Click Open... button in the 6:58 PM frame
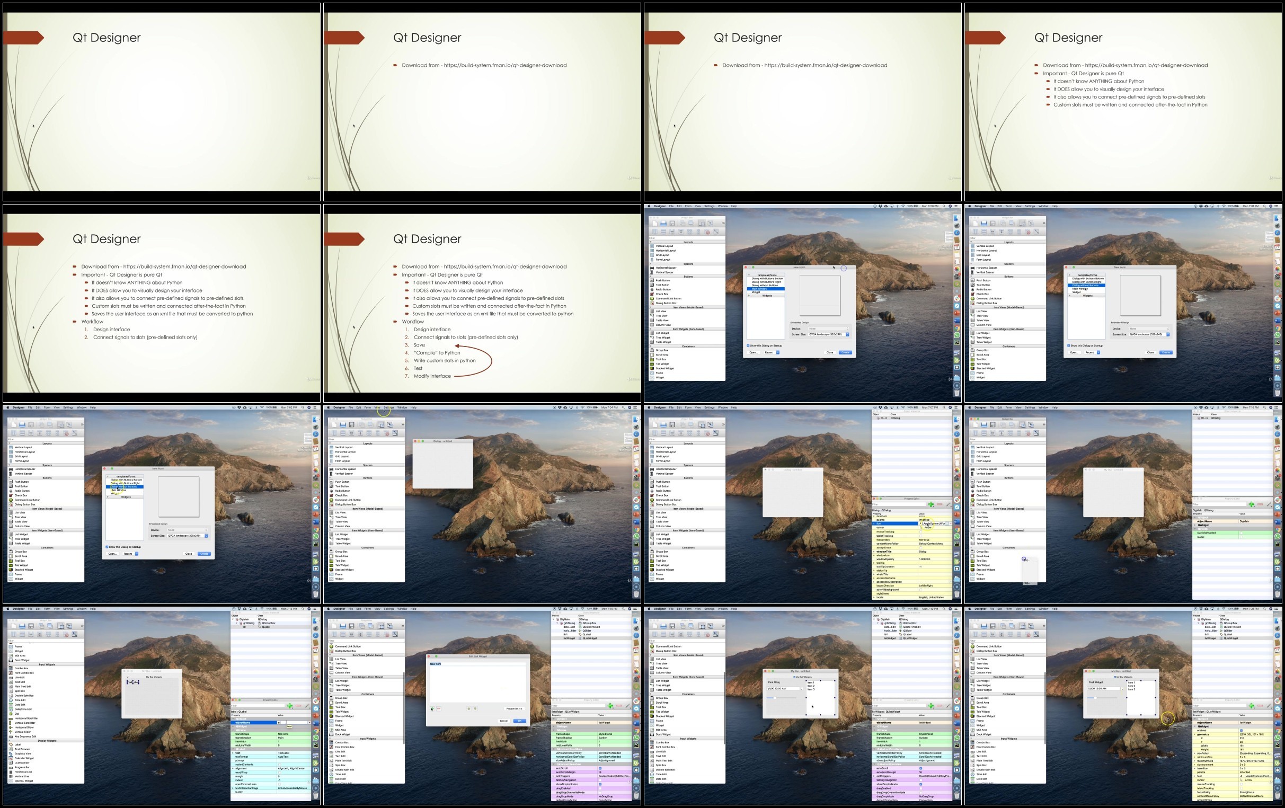Image resolution: width=1285 pixels, height=808 pixels. pos(754,352)
